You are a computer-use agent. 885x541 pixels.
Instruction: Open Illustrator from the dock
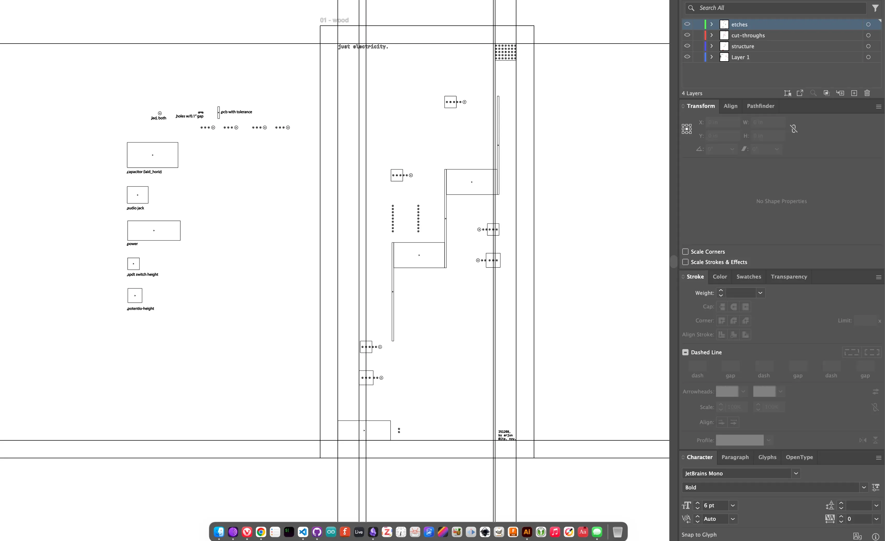526,532
